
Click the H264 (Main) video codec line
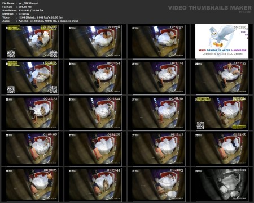(x=41, y=17)
